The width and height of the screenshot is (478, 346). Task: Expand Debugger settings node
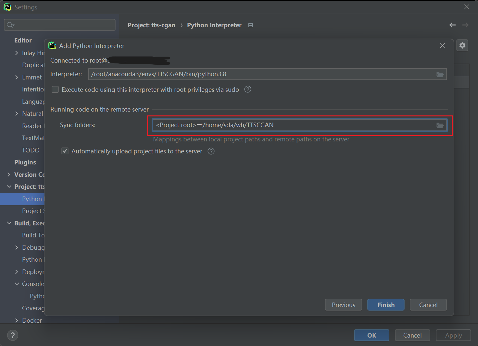click(x=17, y=247)
